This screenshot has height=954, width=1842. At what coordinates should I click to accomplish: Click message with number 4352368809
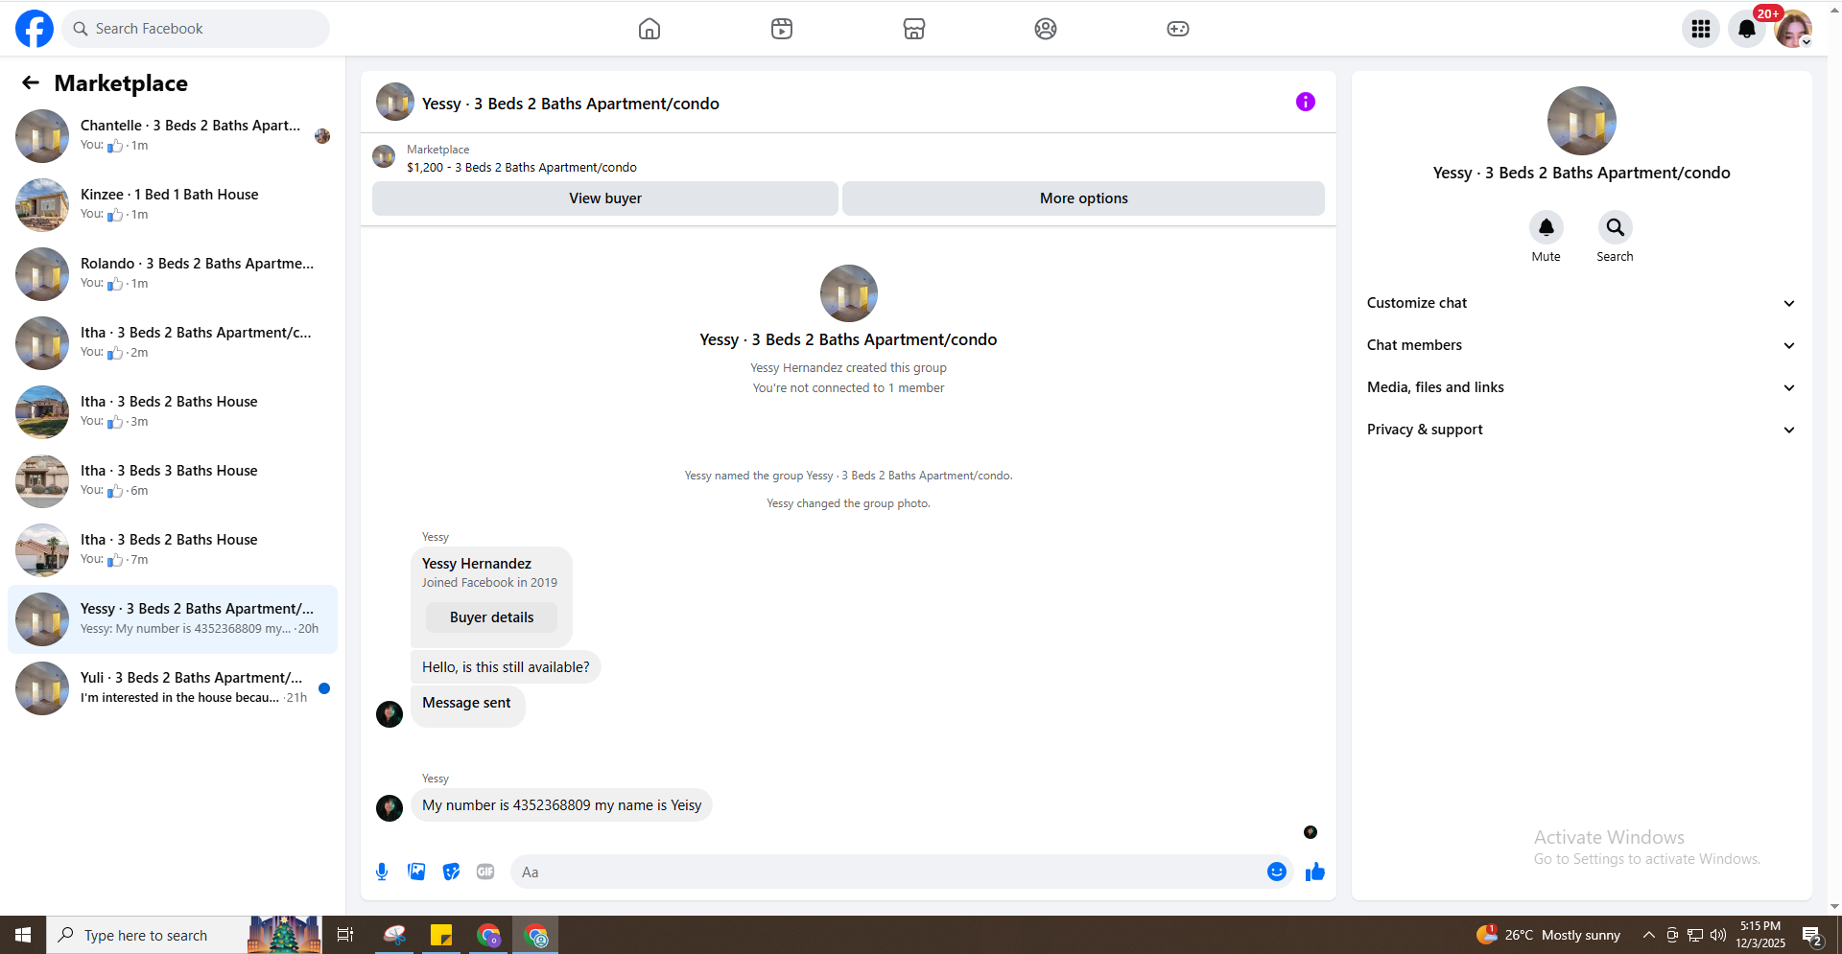coord(562,805)
